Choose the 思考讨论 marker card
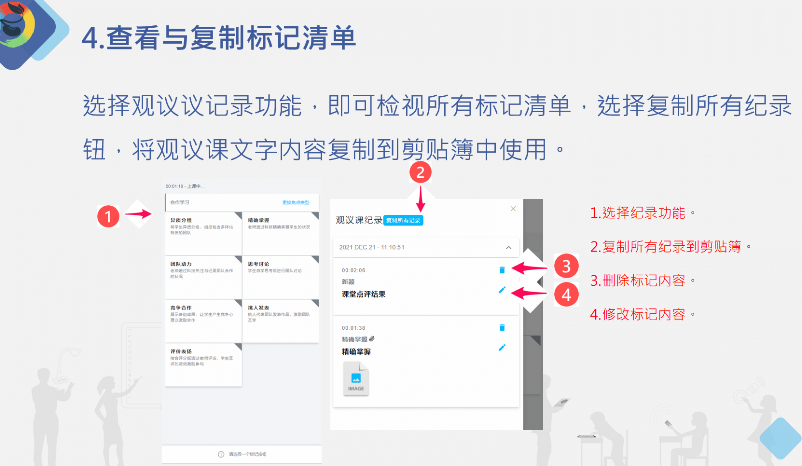This screenshot has height=466, width=802. (x=280, y=276)
